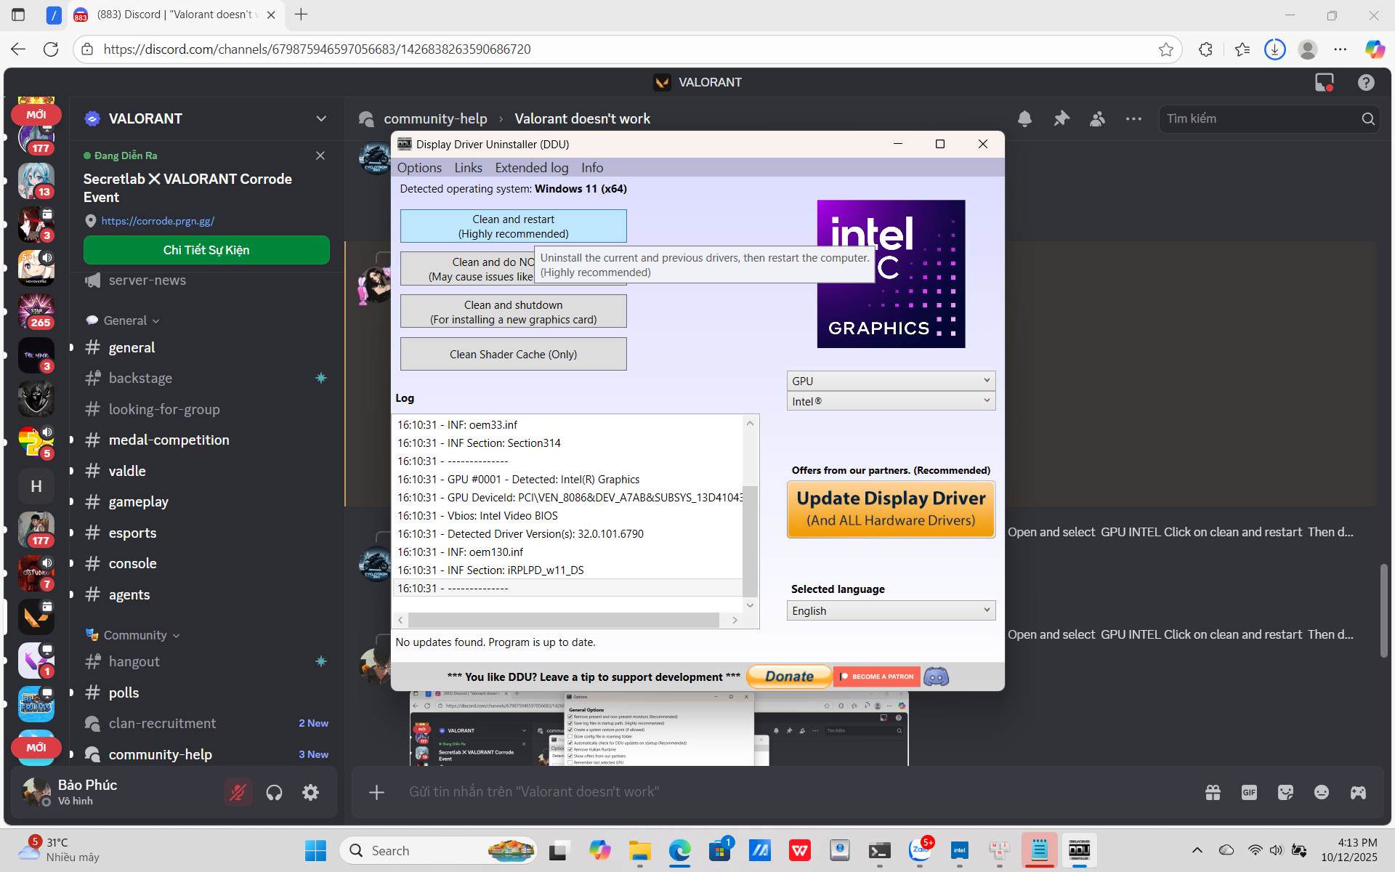Viewport: 1395px width, 872px height.
Task: Show member list icon in header
Action: (1097, 118)
